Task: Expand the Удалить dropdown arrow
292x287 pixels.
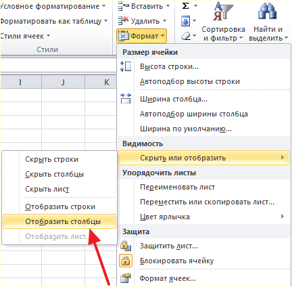Action: (165, 21)
